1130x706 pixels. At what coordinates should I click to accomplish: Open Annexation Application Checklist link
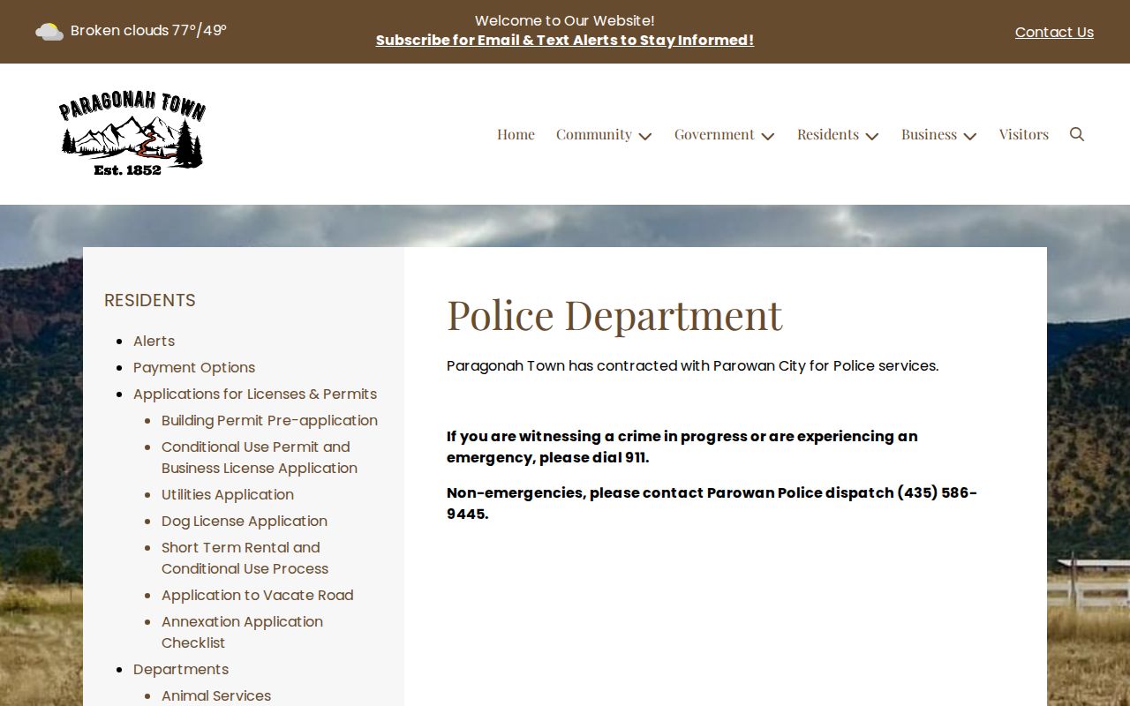(242, 632)
